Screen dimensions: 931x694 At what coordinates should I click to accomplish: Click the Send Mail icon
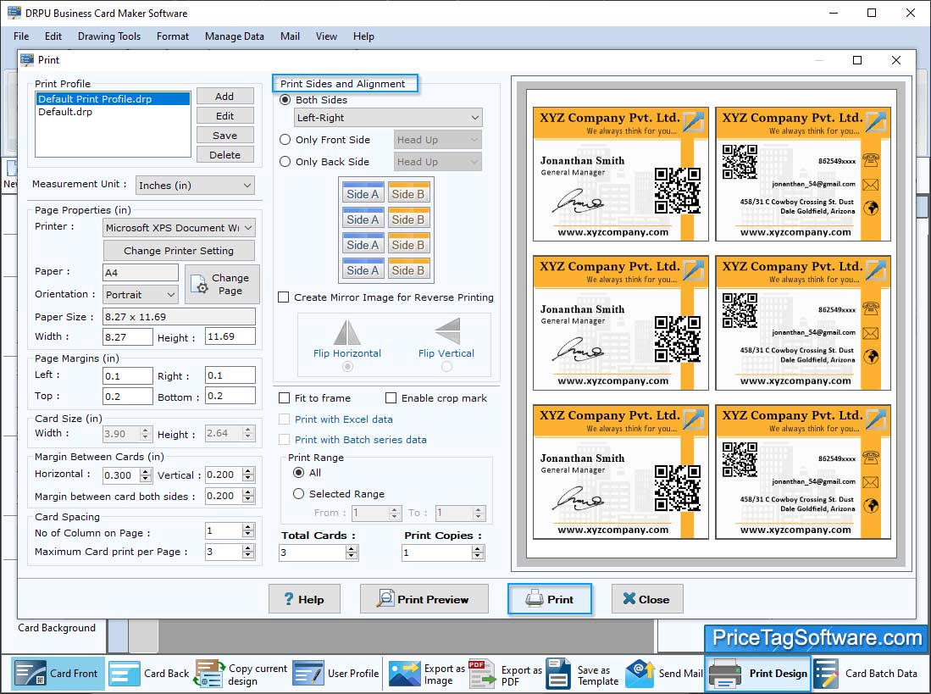(x=640, y=674)
